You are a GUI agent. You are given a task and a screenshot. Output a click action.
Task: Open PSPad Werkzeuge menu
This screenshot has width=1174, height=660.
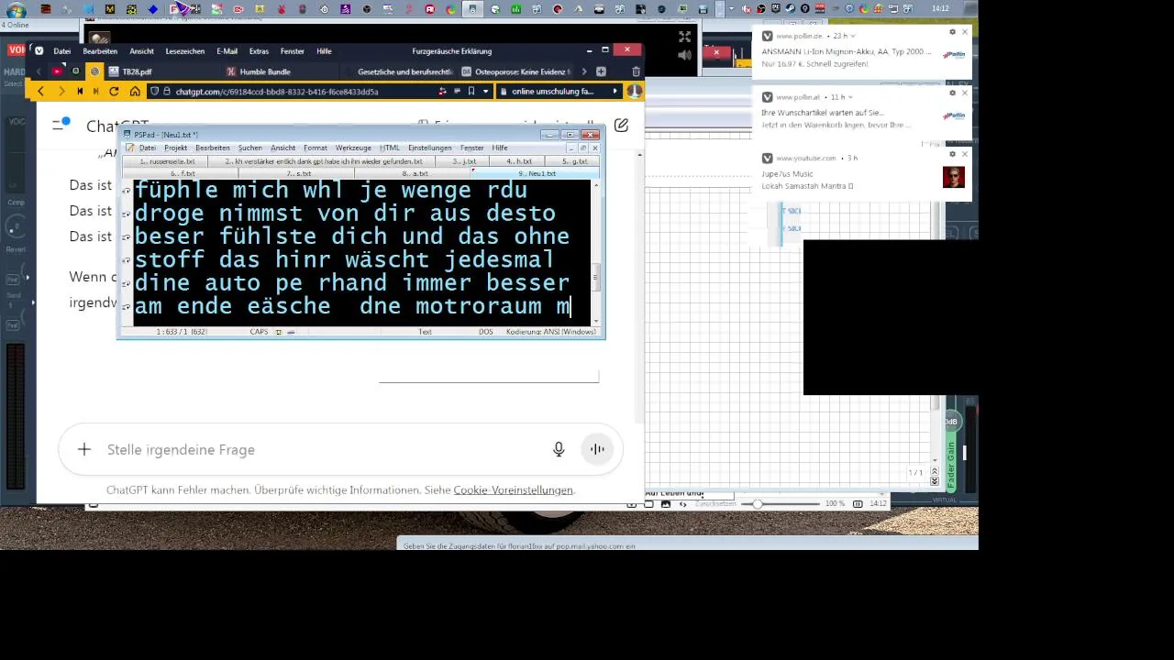pyautogui.click(x=353, y=148)
